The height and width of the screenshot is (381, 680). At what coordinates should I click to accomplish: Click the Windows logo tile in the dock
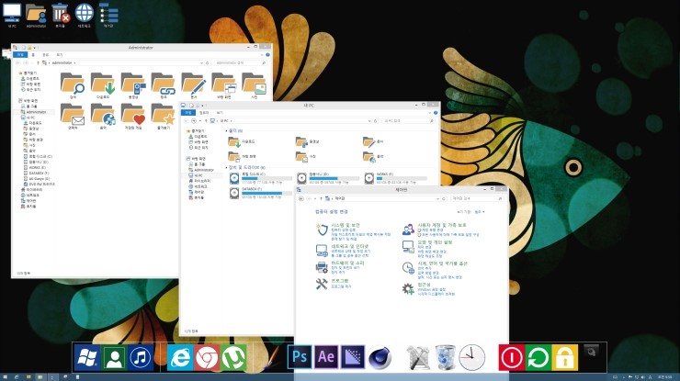coord(87,358)
